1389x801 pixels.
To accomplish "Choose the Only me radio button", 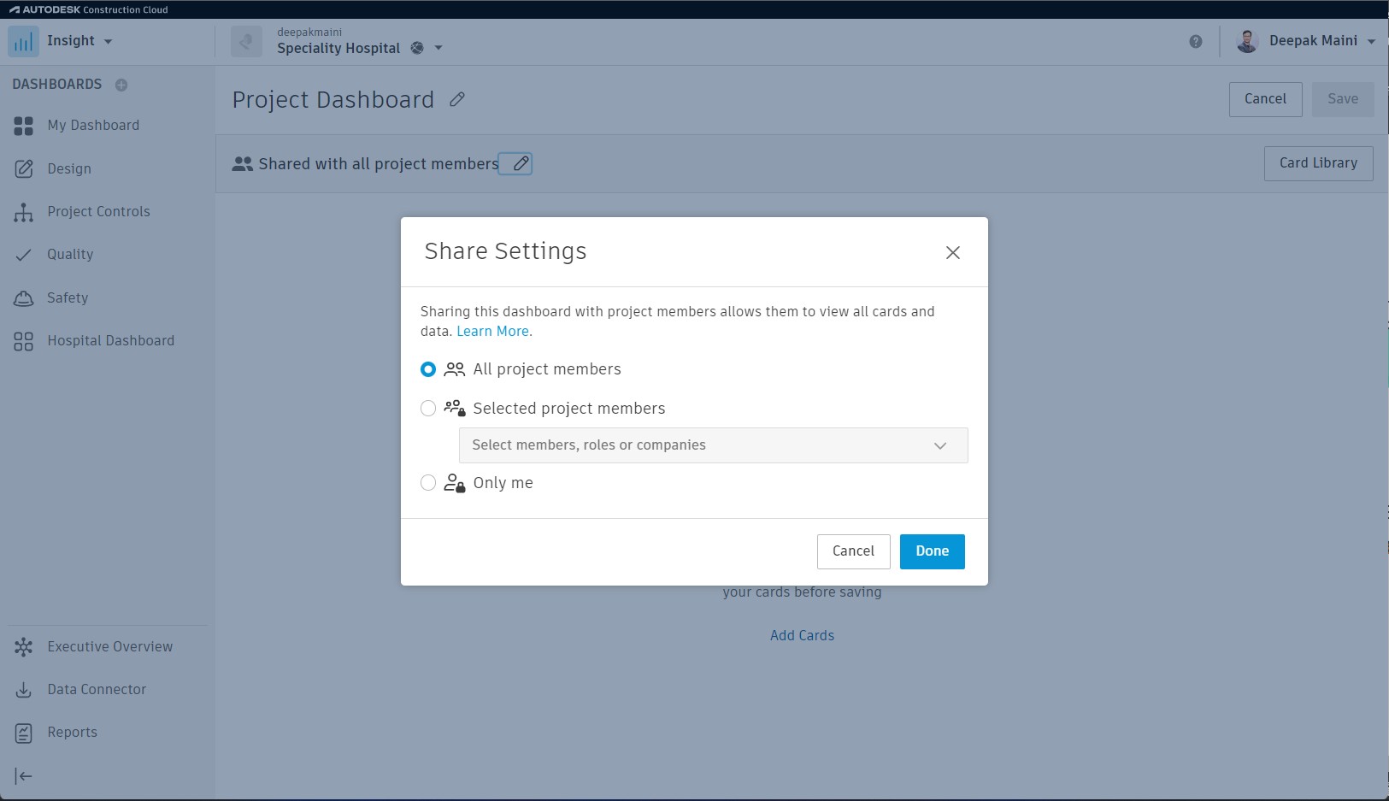I will (x=428, y=483).
